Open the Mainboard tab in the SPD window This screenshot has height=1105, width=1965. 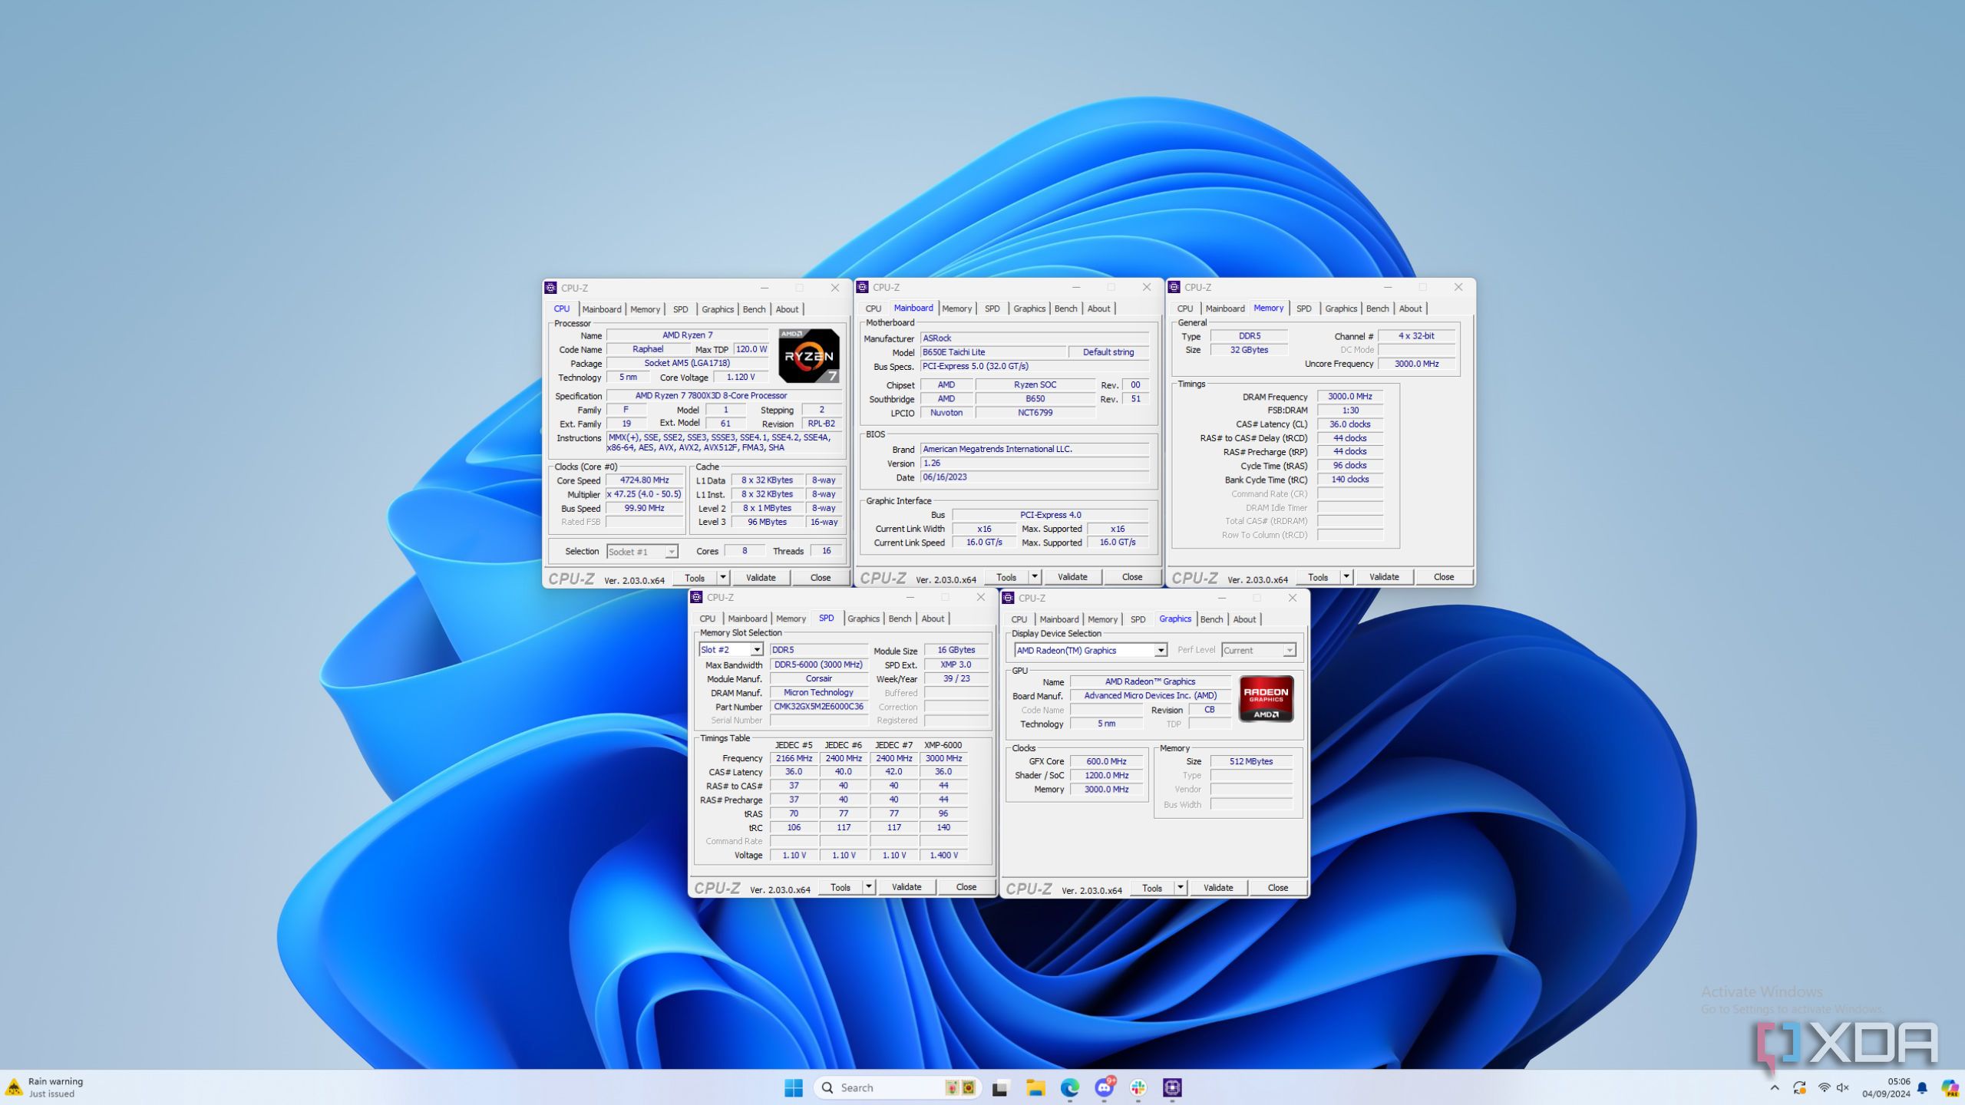point(747,618)
